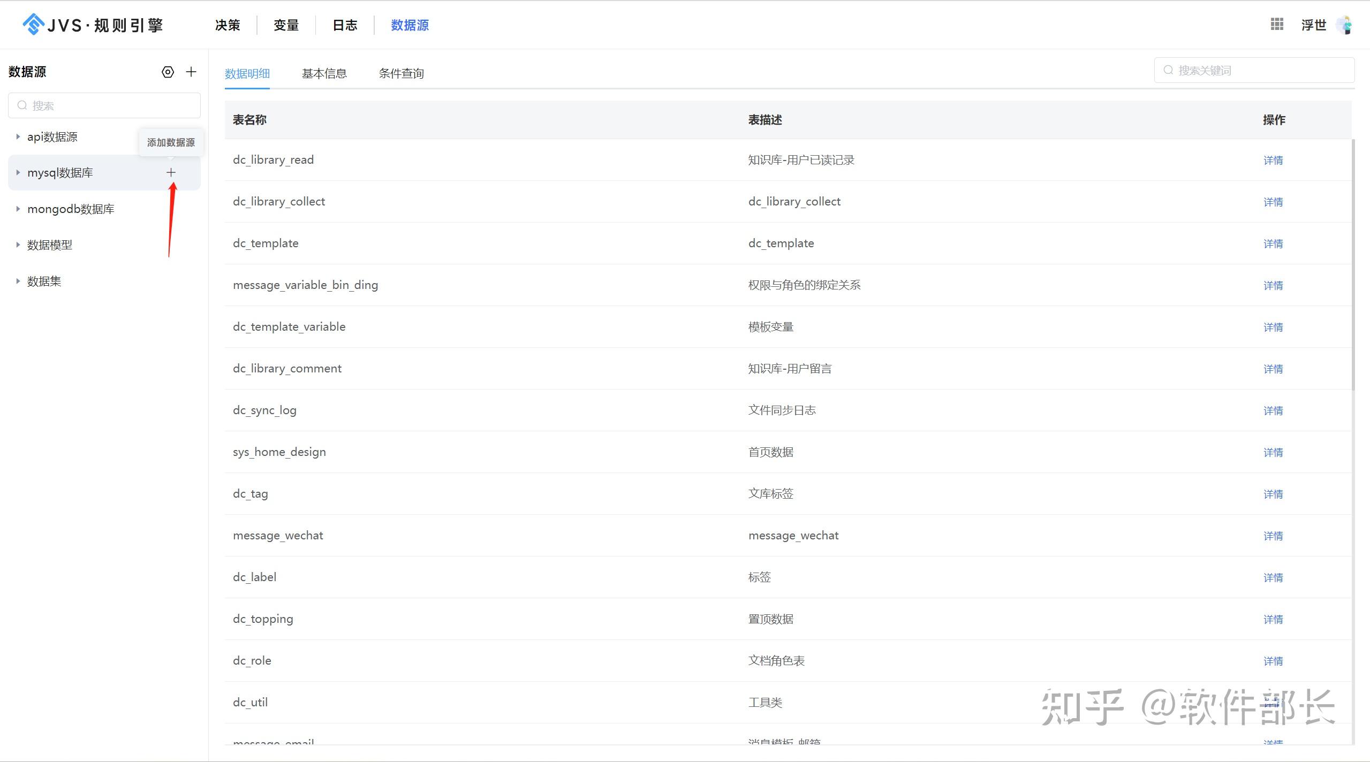Viewport: 1370px width, 762px height.
Task: Open the apps grid icon in top bar
Action: point(1276,25)
